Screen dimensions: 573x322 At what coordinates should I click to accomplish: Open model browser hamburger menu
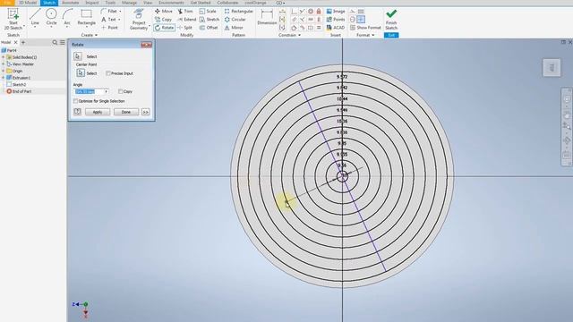(x=63, y=42)
